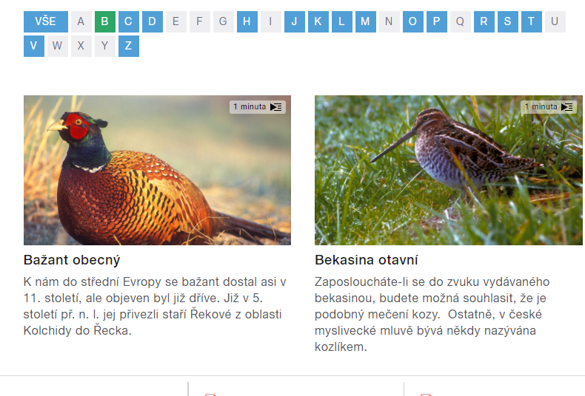The width and height of the screenshot is (585, 396).
Task: Select letter H in alphabet filter
Action: [247, 21]
